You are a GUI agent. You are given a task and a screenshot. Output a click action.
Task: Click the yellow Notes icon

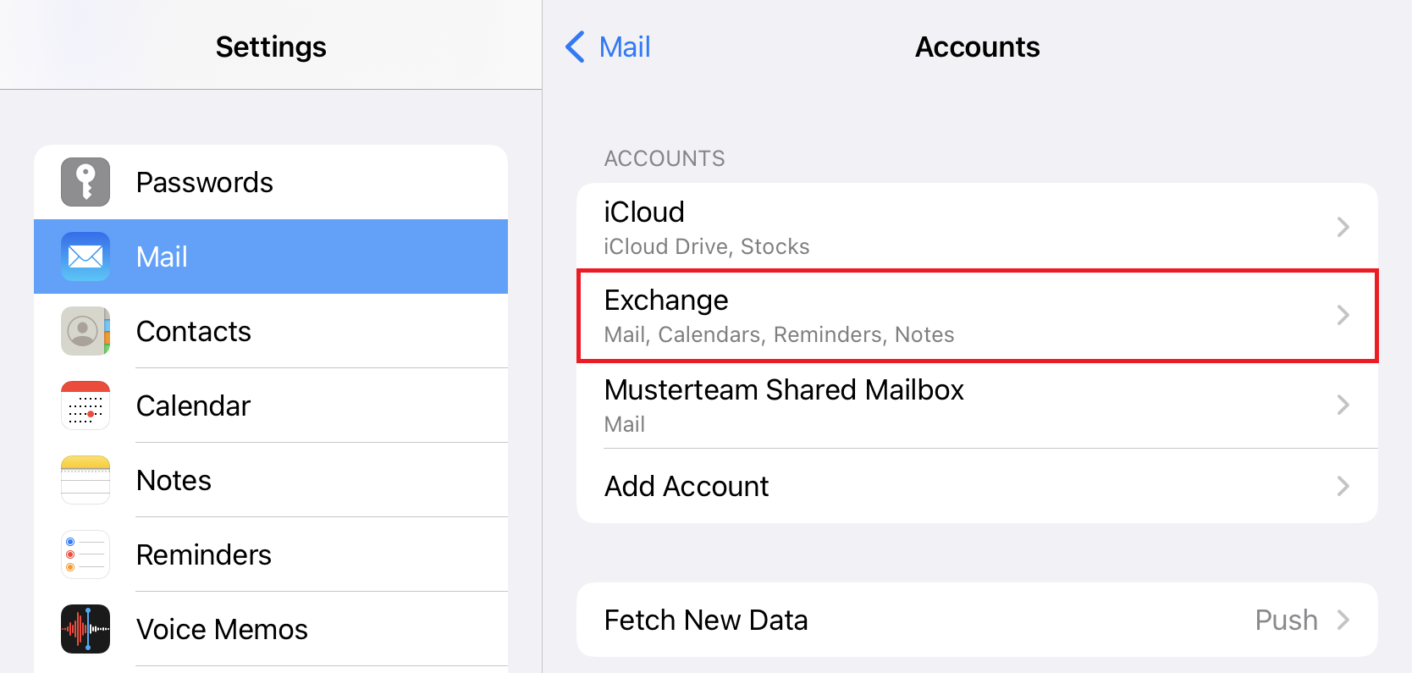(x=85, y=480)
